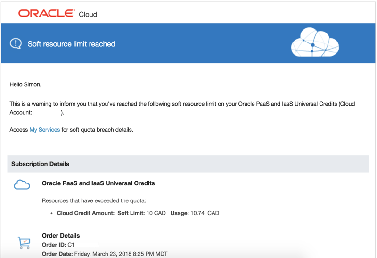Click the blue cloud outline subscription icon
Viewport: 377px width, 258px height.
coord(22,185)
